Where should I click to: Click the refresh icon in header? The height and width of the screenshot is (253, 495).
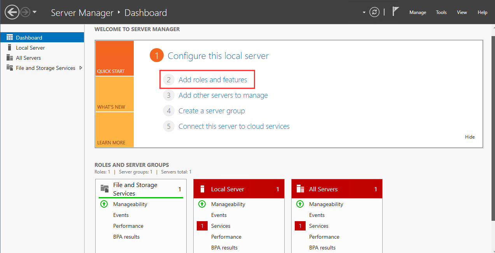[x=374, y=12]
